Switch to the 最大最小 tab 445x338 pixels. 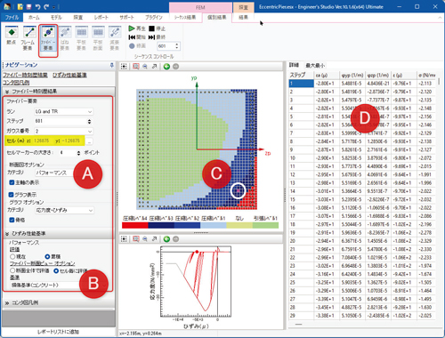(315, 65)
